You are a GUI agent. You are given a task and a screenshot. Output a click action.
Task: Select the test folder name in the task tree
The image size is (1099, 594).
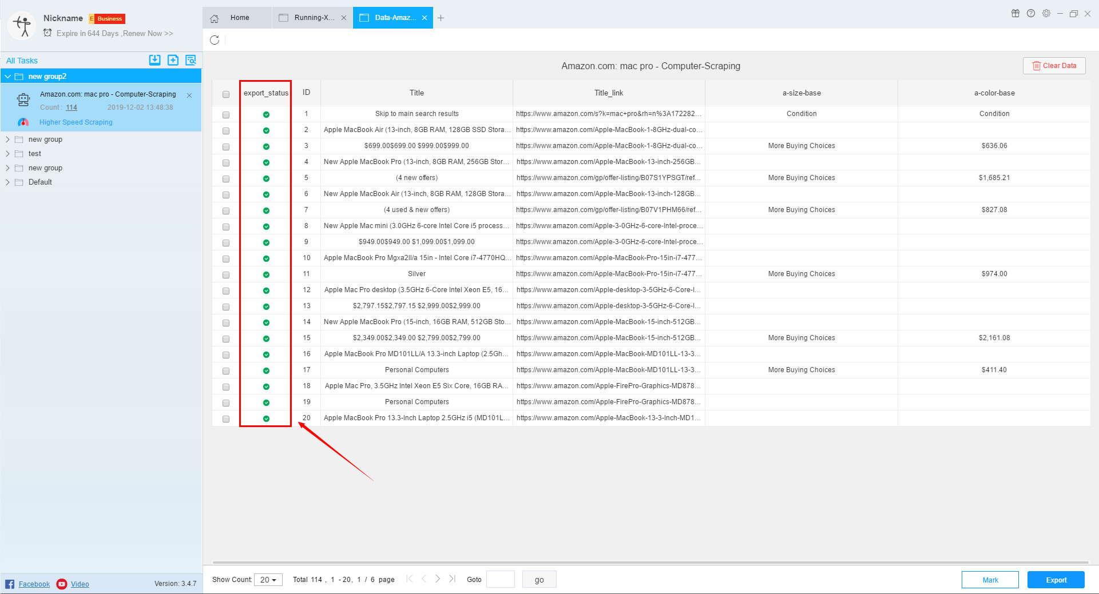coord(35,154)
